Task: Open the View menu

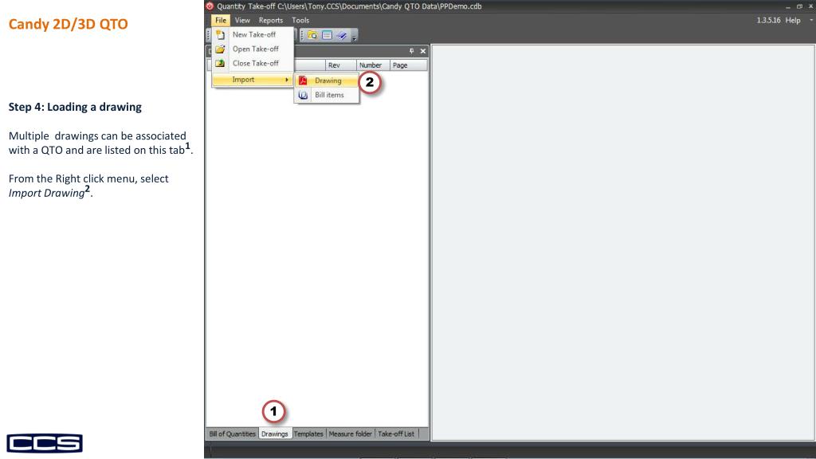Action: (x=242, y=20)
